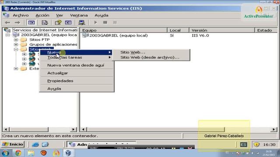The width and height of the screenshot is (280, 157).
Task: Collapse the Sitios Web node
Action: [16, 49]
